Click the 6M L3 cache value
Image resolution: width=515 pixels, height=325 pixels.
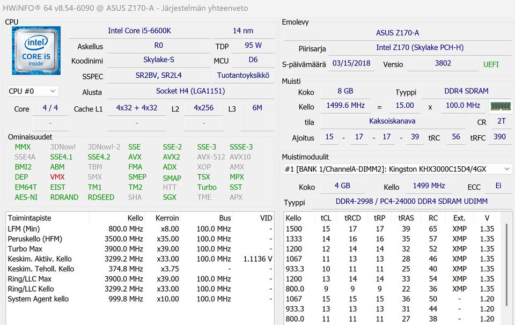pyautogui.click(x=257, y=108)
